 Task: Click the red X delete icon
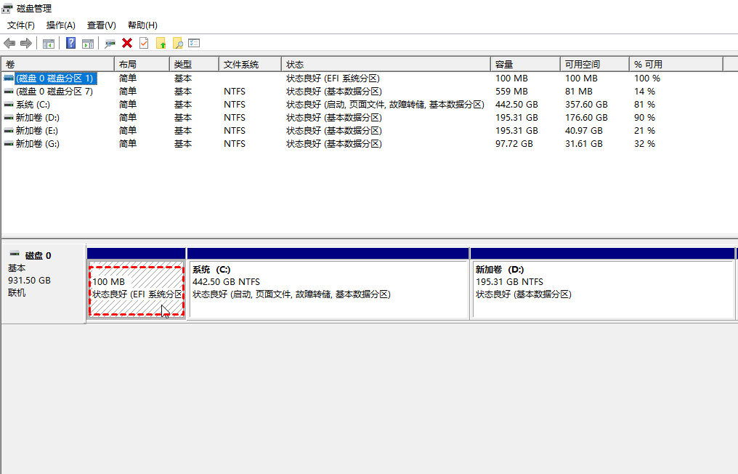click(x=127, y=44)
